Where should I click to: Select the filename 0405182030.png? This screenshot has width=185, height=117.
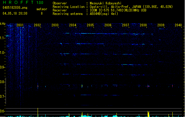click(x=15, y=8)
